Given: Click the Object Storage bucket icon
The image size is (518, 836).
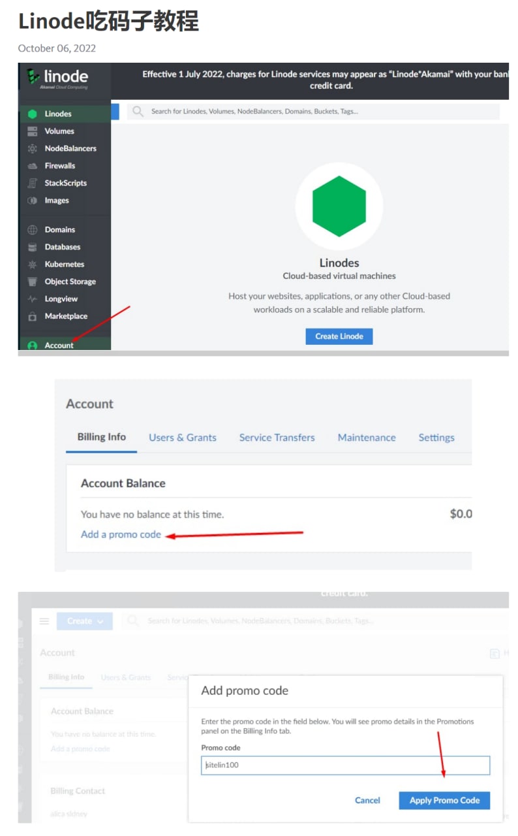Looking at the screenshot, I should click(x=32, y=282).
